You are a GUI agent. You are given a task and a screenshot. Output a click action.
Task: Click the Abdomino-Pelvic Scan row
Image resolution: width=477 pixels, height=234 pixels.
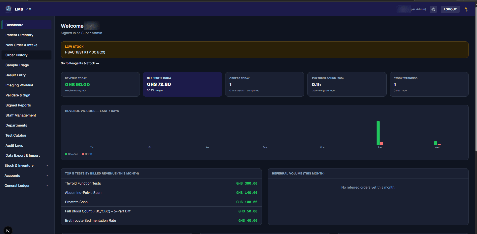(161, 193)
